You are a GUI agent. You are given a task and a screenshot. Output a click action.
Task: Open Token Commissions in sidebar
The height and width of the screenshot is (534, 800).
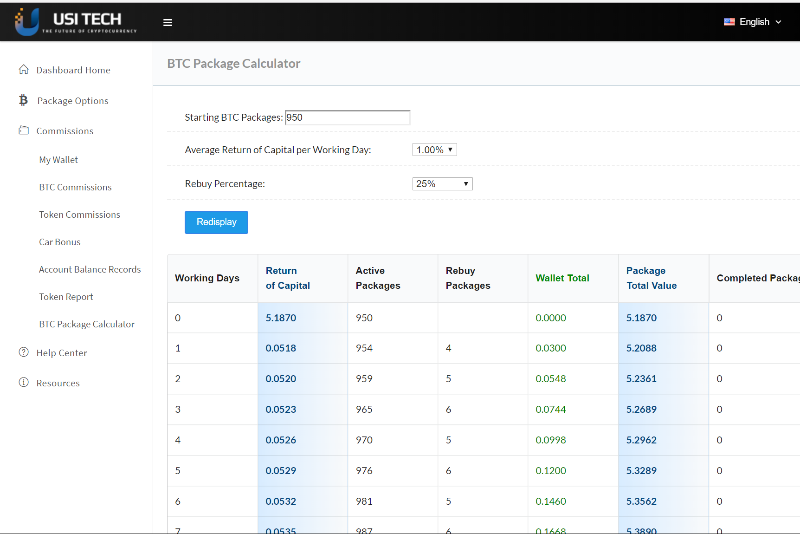[x=79, y=215]
